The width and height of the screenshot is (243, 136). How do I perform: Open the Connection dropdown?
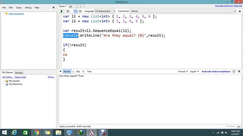click(x=183, y=11)
